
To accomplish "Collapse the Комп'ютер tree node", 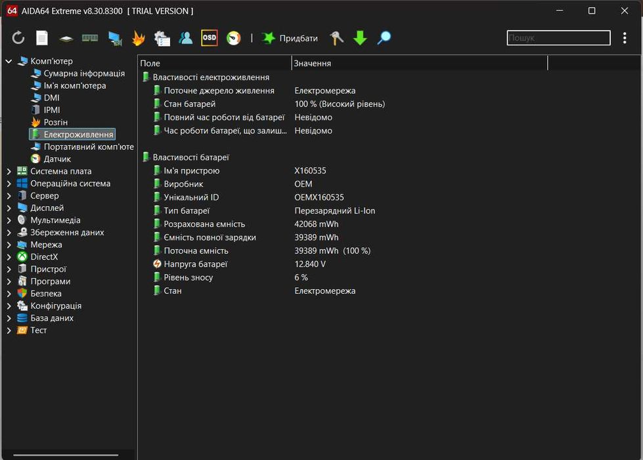I will [9, 61].
